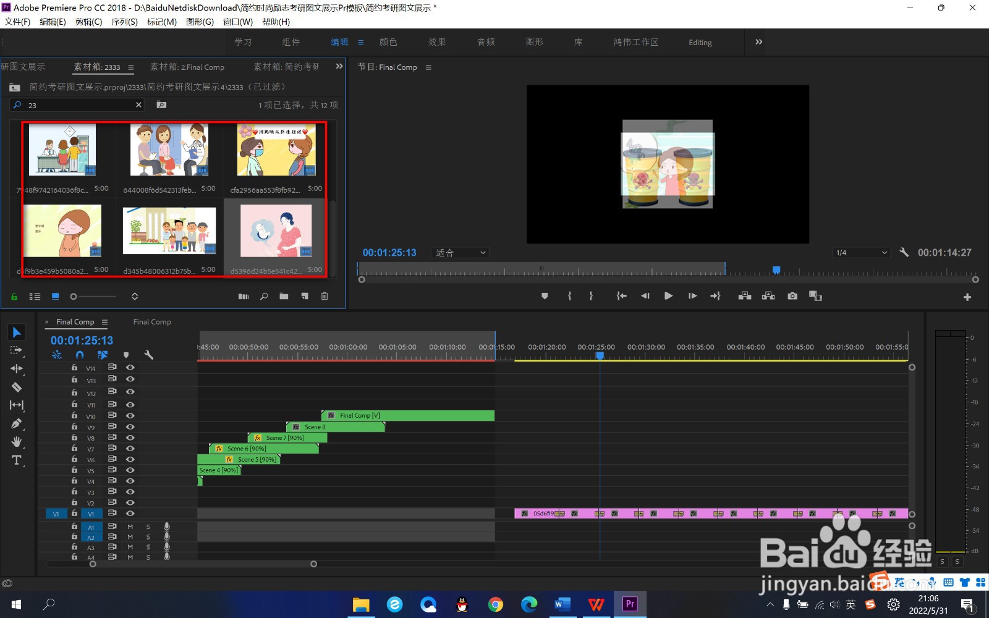
Task: Click Automate to Sequence icon
Action: pos(244,297)
